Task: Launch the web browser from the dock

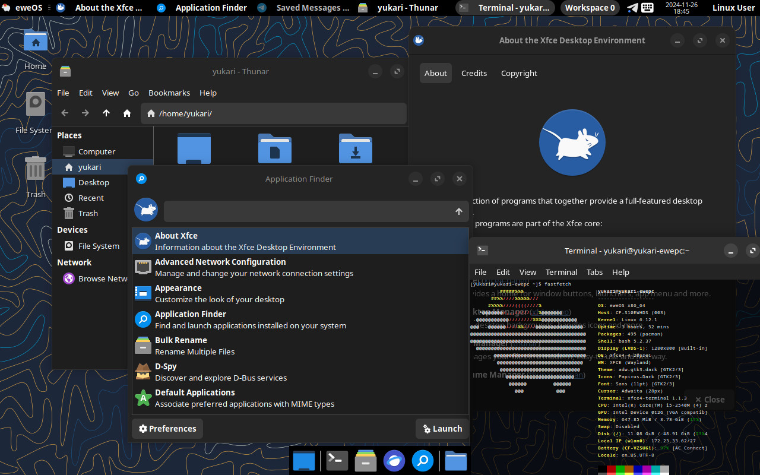Action: [394, 460]
